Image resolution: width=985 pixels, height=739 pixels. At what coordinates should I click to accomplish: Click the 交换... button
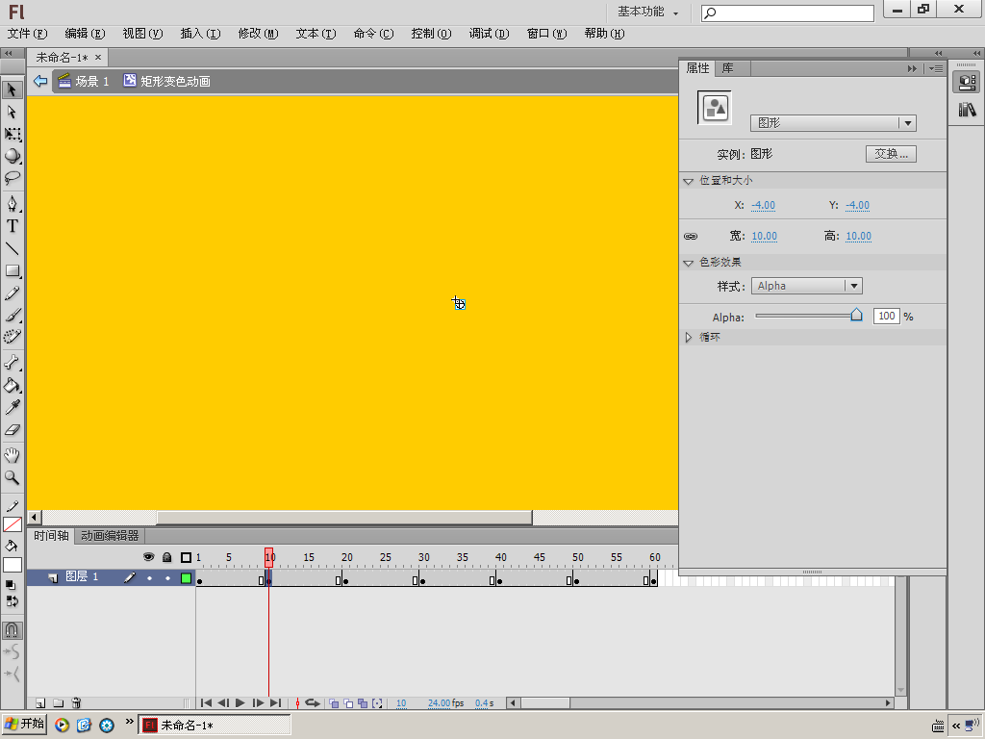(x=891, y=154)
